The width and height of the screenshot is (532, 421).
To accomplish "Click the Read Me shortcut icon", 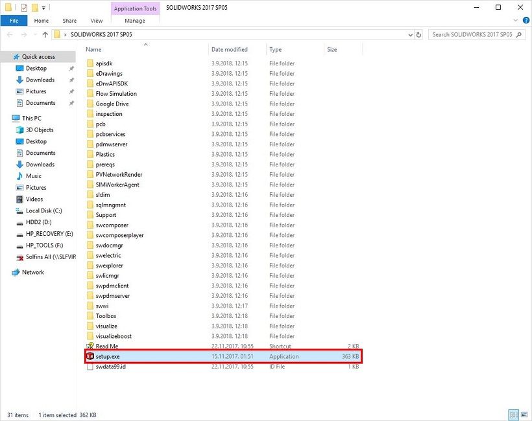I will pyautogui.click(x=90, y=347).
